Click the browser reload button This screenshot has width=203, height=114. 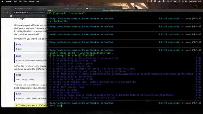(x=10, y=13)
